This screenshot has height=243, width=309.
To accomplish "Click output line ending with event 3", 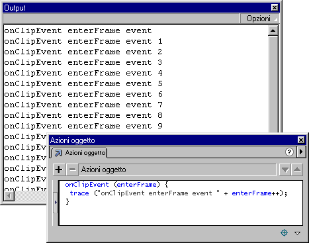I will pos(83,62).
